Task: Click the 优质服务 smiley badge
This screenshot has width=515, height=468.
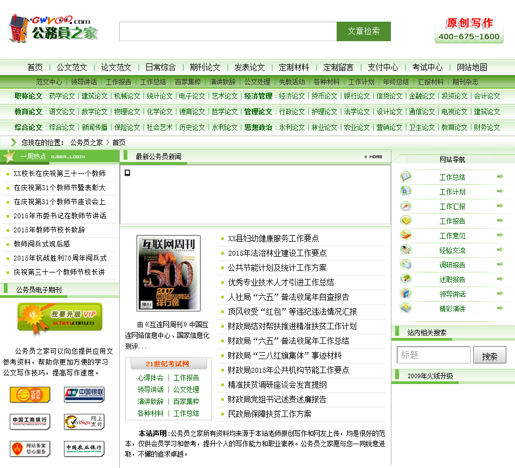Action: 30,394
